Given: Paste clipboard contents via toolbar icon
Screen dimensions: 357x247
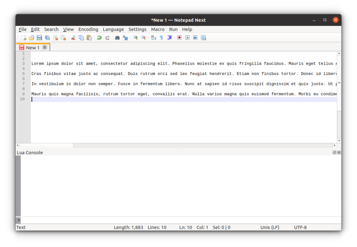Looking at the screenshot, I should (x=89, y=37).
